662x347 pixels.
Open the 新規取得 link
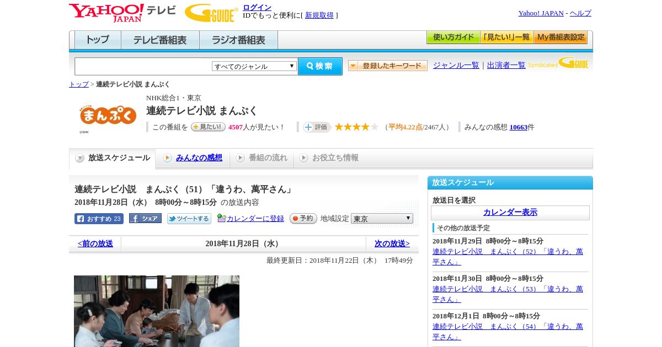pyautogui.click(x=319, y=15)
